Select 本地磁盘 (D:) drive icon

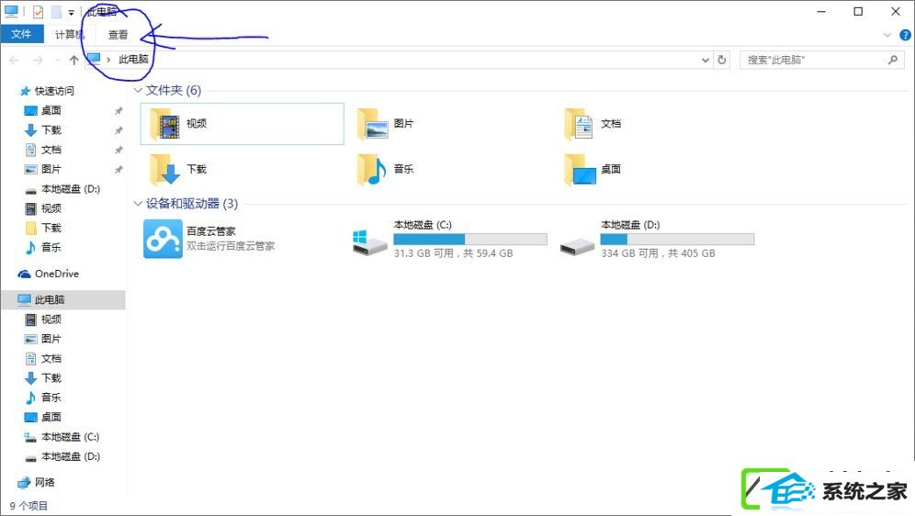[577, 245]
